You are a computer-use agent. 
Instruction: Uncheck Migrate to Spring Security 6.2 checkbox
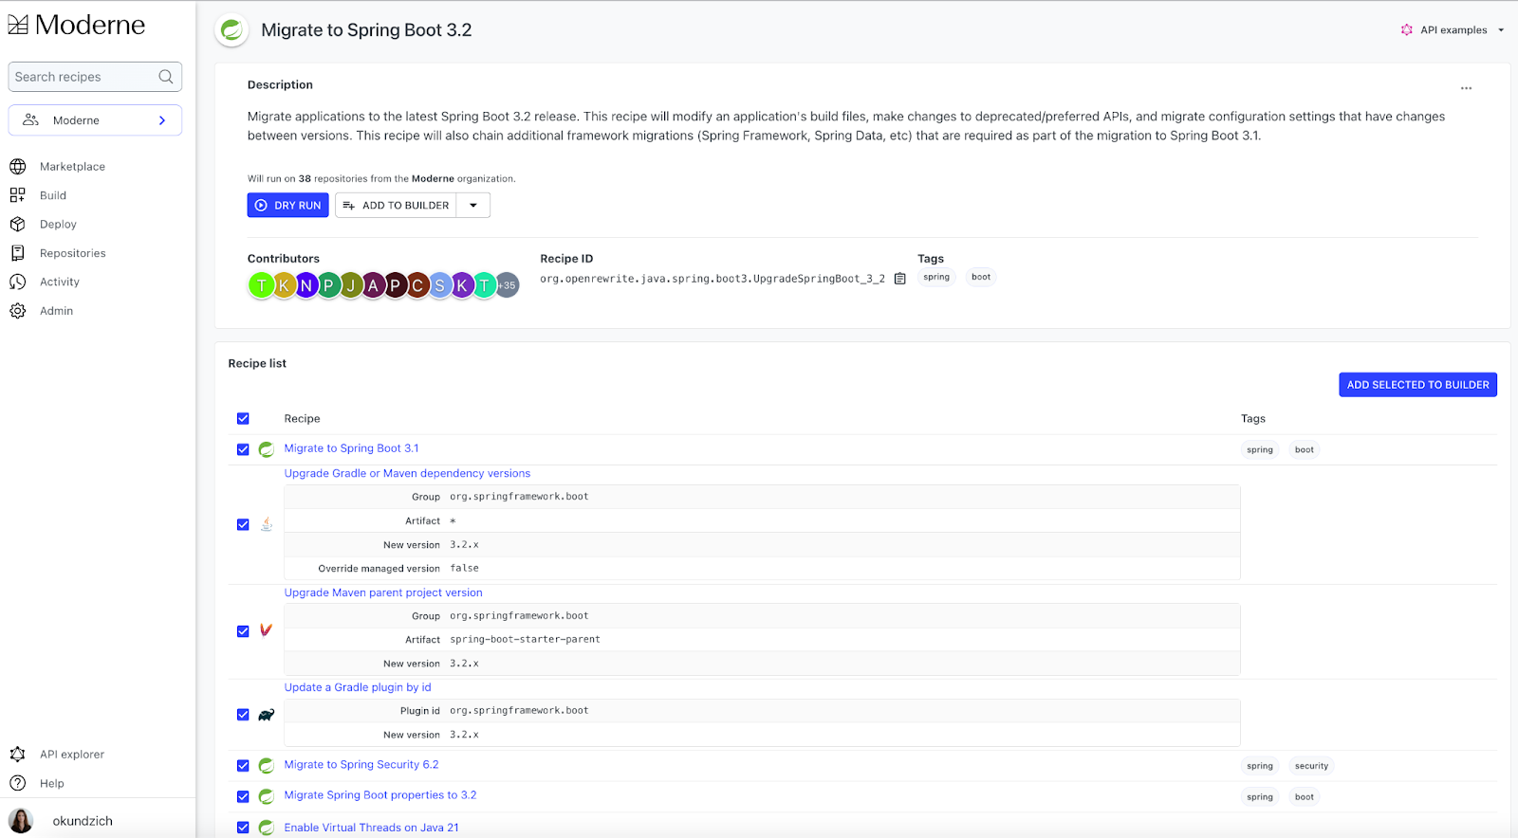(x=243, y=765)
